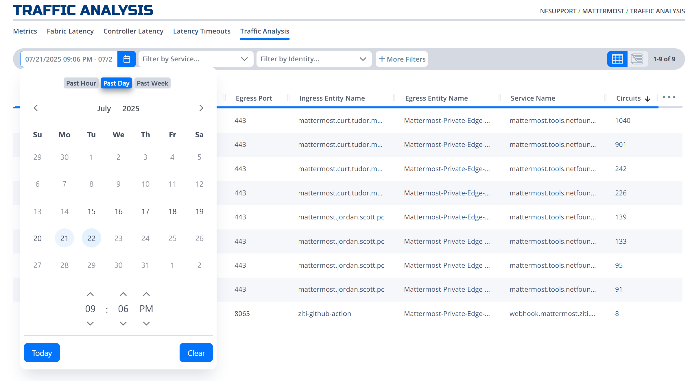Click the minute value 06

point(123,309)
